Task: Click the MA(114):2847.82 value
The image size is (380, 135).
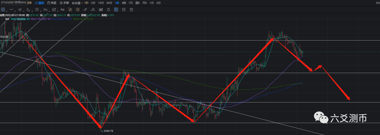Action: pos(41,19)
